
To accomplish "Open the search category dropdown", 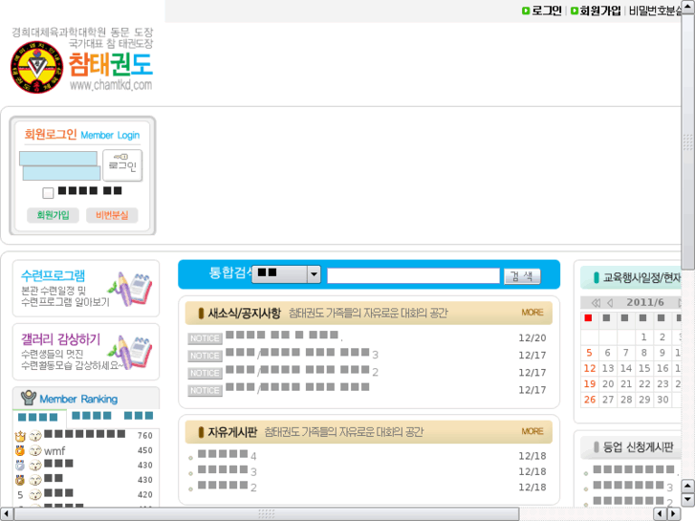I will coord(286,274).
